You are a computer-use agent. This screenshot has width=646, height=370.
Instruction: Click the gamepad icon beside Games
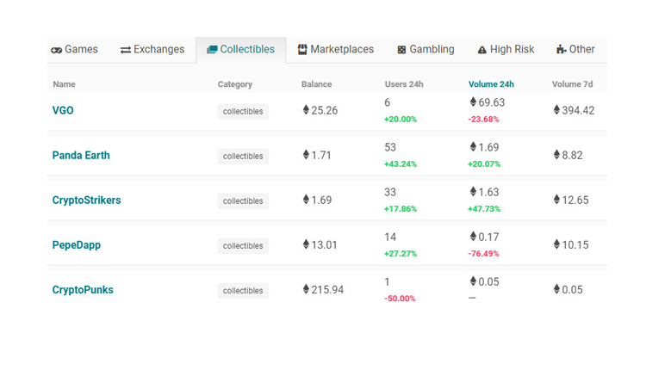(57, 50)
